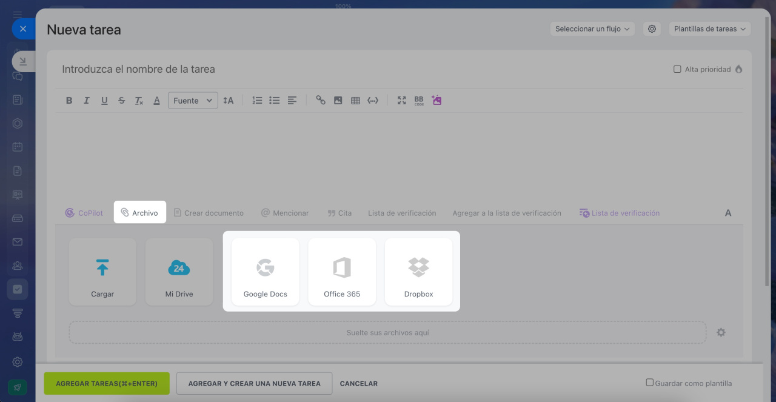Toggle the editor toolbar with A icon

point(728,213)
